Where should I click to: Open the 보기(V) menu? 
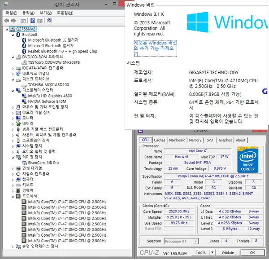click(45, 13)
